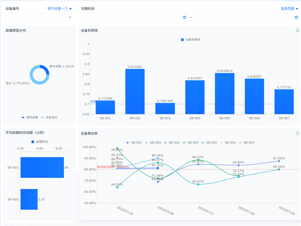This screenshot has height=226, width=301.
Task: Open the 等于任意一个 condition dropdown
Action: [60, 9]
